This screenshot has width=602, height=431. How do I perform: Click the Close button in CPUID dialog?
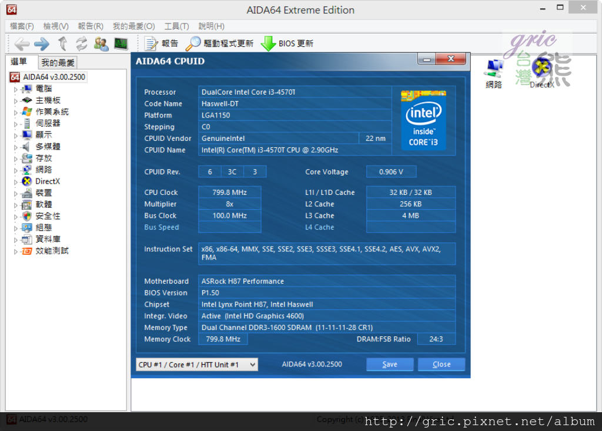click(x=442, y=364)
